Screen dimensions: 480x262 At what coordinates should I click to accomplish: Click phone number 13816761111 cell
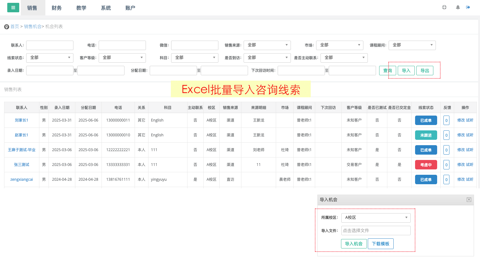[x=118, y=179]
